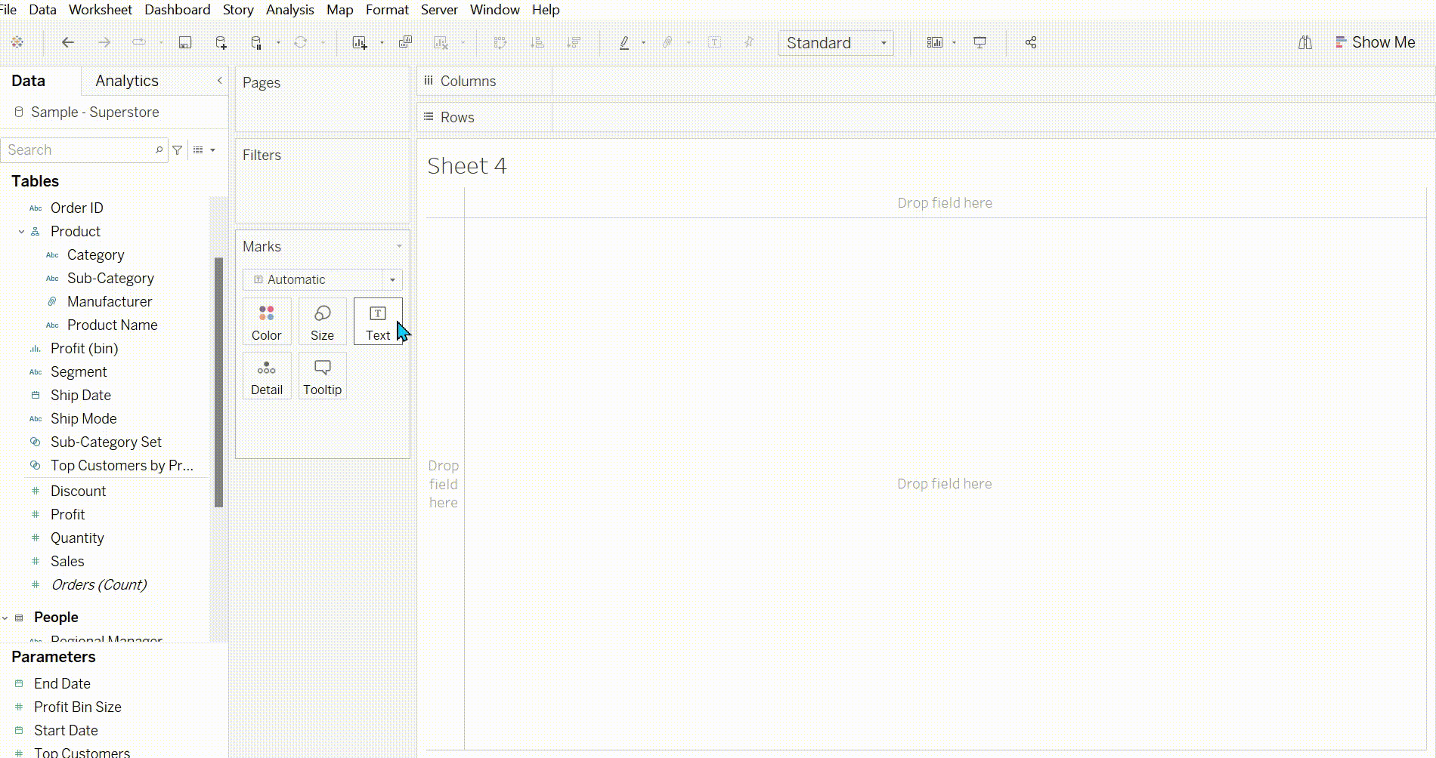
Task: Click the Tooltip marks card
Action: pos(322,376)
